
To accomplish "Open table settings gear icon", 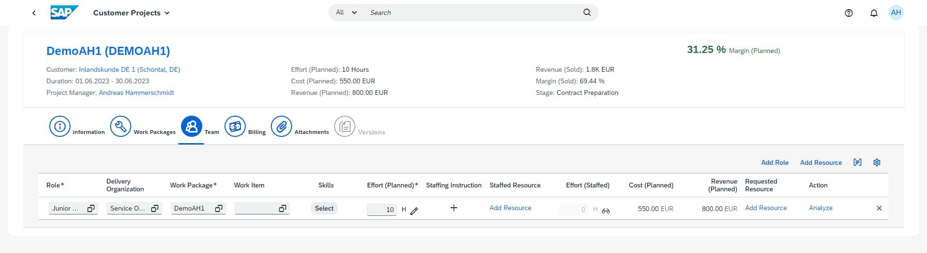I will tap(877, 162).
